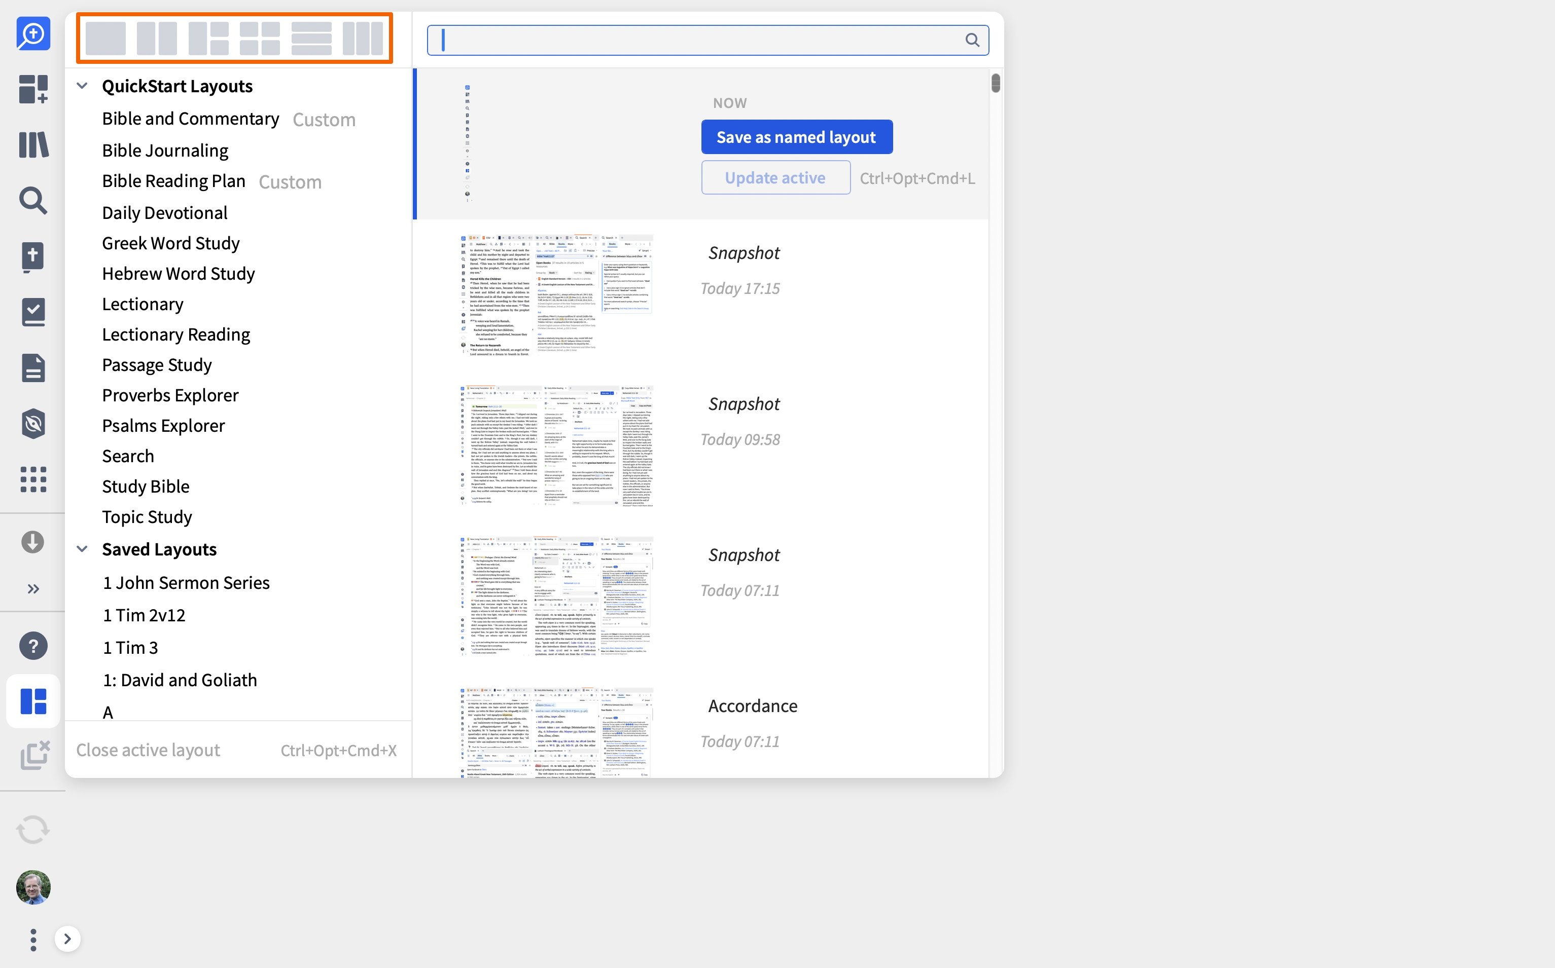
Task: Choose the one-left two-right layout icon
Action: tap(208, 39)
